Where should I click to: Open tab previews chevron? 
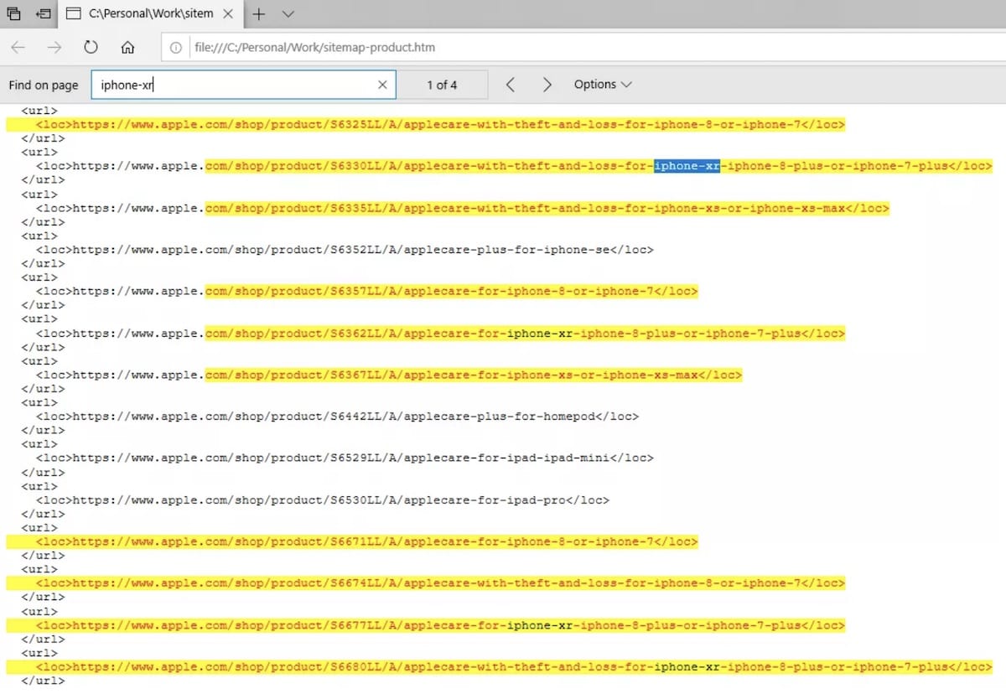pos(288,14)
